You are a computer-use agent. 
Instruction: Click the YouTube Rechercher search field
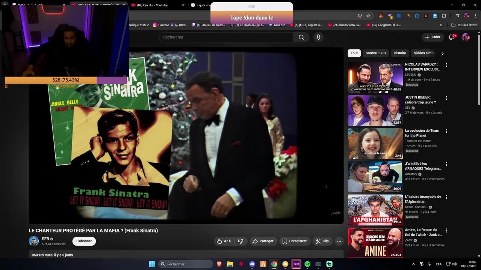(x=226, y=37)
